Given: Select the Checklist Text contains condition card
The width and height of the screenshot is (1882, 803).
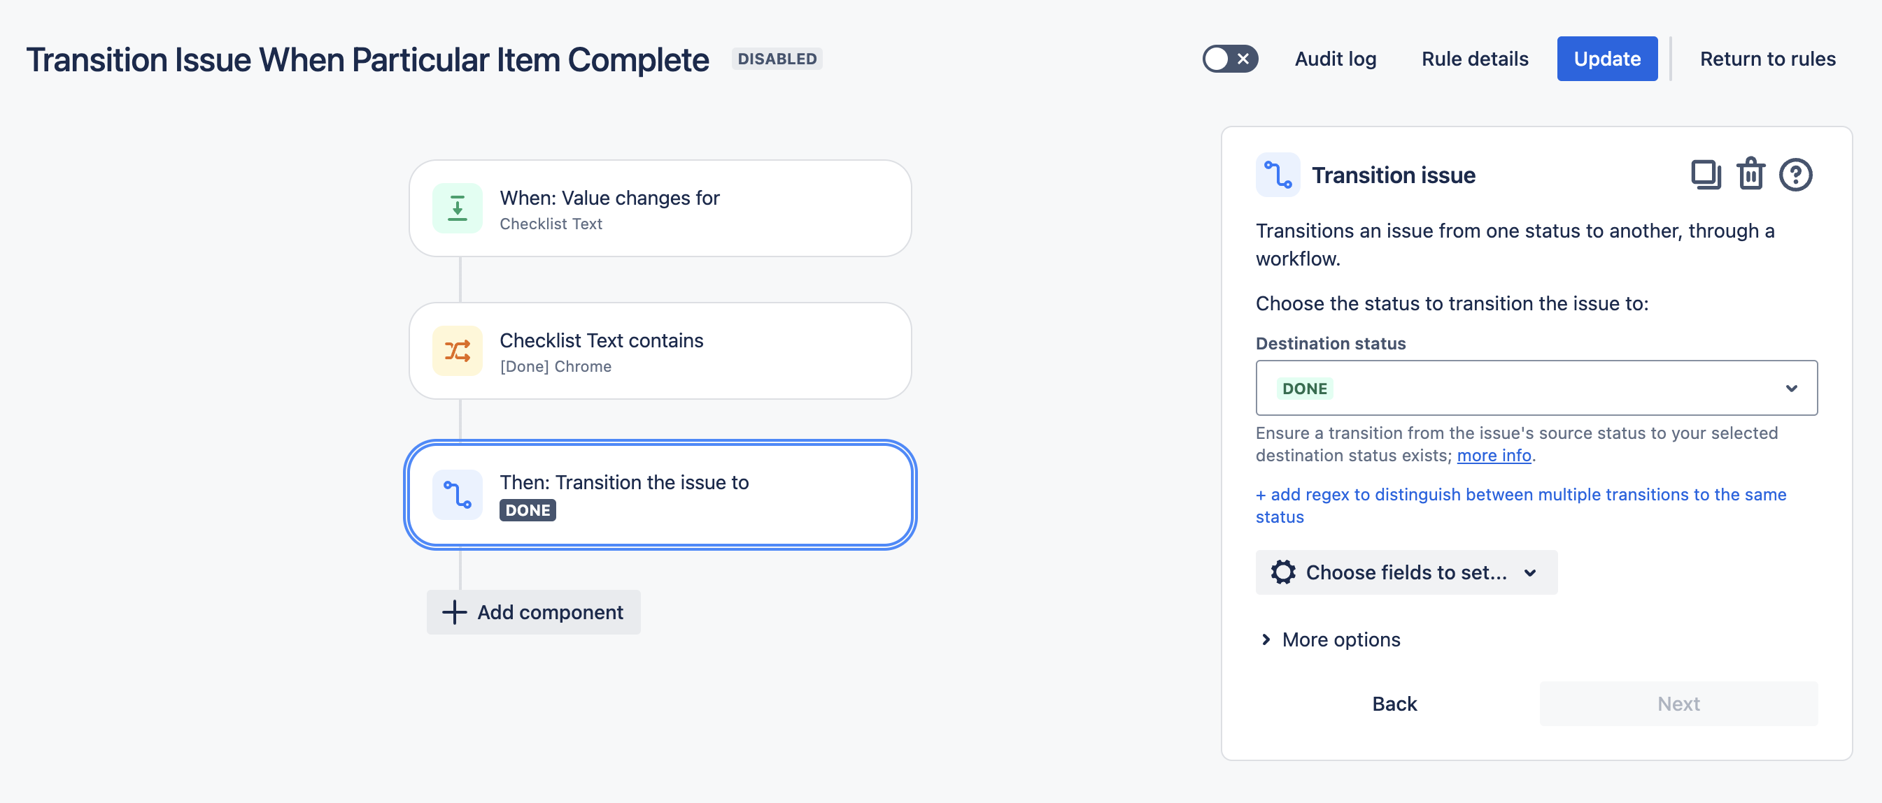Looking at the screenshot, I should point(659,351).
